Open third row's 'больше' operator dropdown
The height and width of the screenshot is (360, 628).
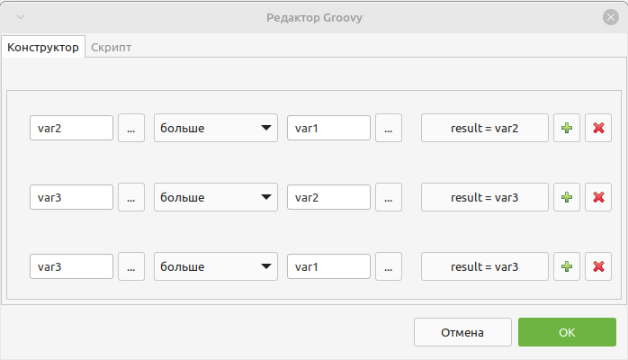click(x=216, y=266)
